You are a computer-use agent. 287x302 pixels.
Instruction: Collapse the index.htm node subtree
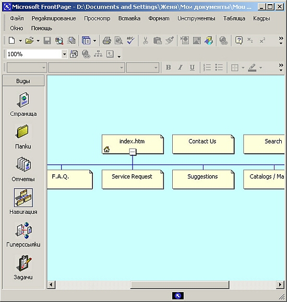[133, 152]
